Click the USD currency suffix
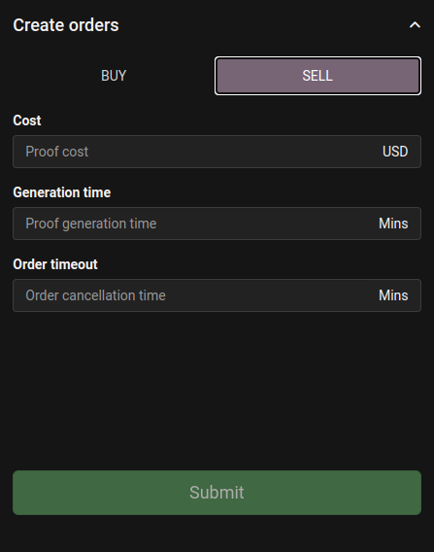 pos(395,152)
